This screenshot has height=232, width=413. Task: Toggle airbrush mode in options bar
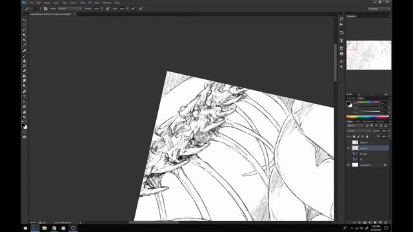pyautogui.click(x=133, y=8)
